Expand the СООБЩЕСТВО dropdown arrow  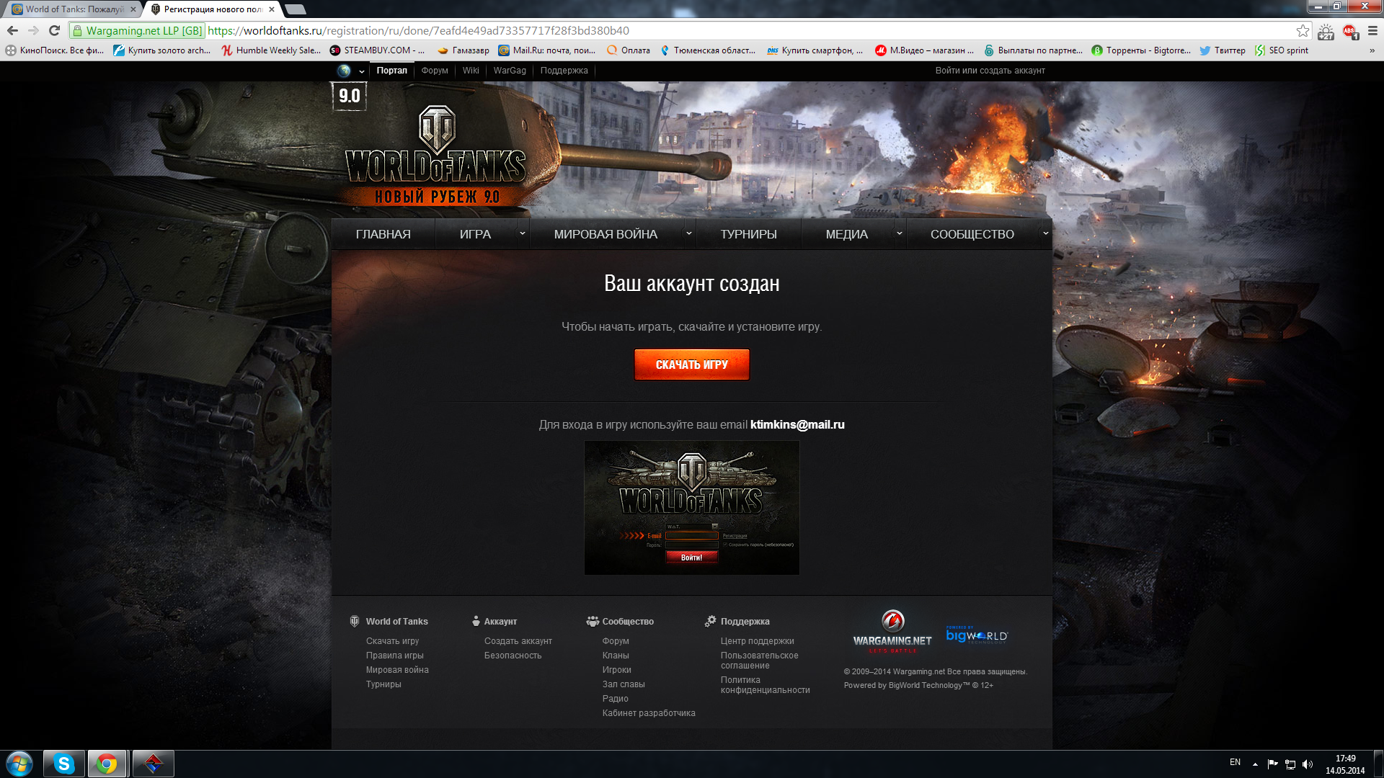click(x=1045, y=233)
